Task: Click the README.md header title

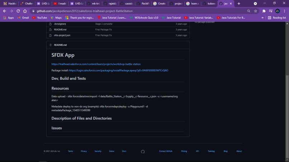Action: coord(60,45)
